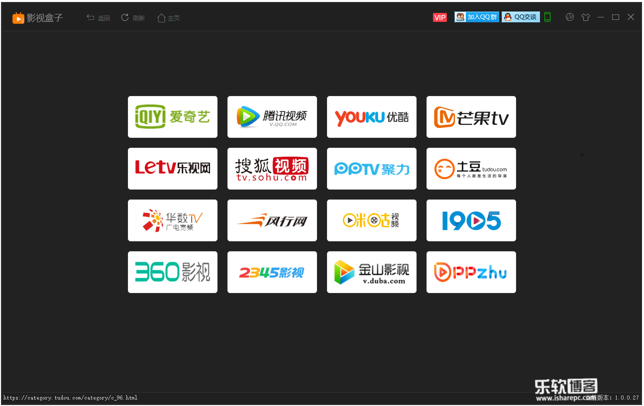Click the status bar tudou category URL
Screen dimensions: 644x406
pyautogui.click(x=70, y=398)
